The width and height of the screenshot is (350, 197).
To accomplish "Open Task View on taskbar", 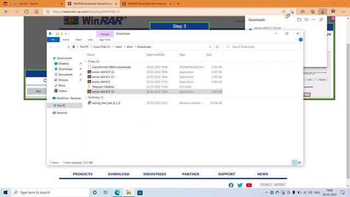I will pos(106,193).
